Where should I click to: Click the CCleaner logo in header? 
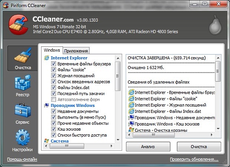(18, 24)
